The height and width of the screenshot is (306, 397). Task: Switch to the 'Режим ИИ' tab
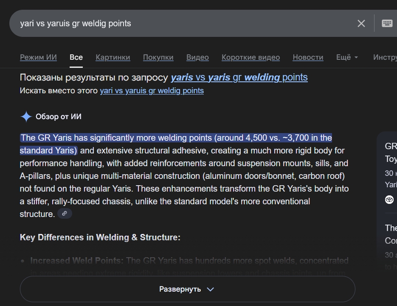pos(38,57)
